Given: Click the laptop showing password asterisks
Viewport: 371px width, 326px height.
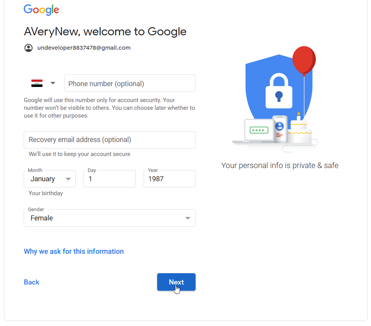Looking at the screenshot, I should pos(259,131).
